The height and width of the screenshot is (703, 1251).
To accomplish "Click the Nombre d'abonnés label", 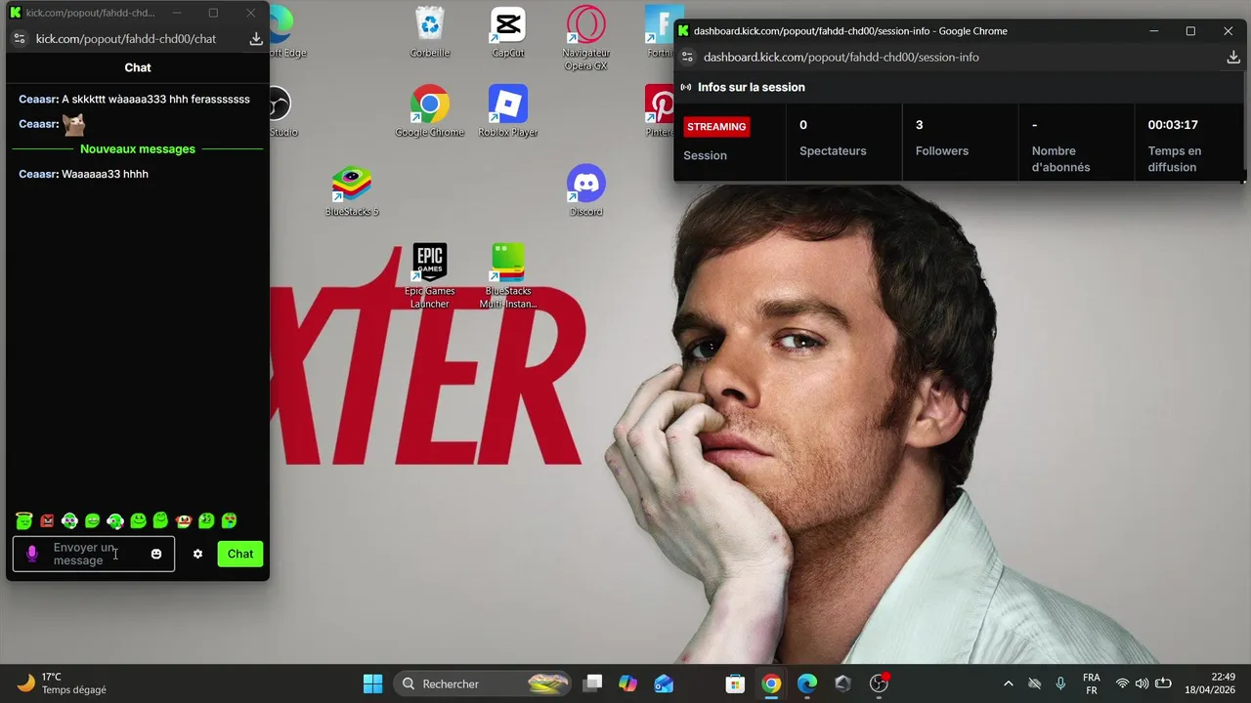I will (x=1060, y=159).
